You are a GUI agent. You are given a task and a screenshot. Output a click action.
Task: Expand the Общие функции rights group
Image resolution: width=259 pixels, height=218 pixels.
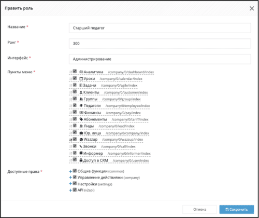coord(70,171)
